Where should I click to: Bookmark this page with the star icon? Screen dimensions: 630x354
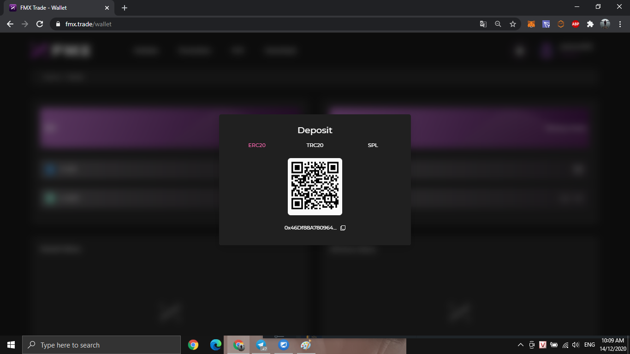513,24
